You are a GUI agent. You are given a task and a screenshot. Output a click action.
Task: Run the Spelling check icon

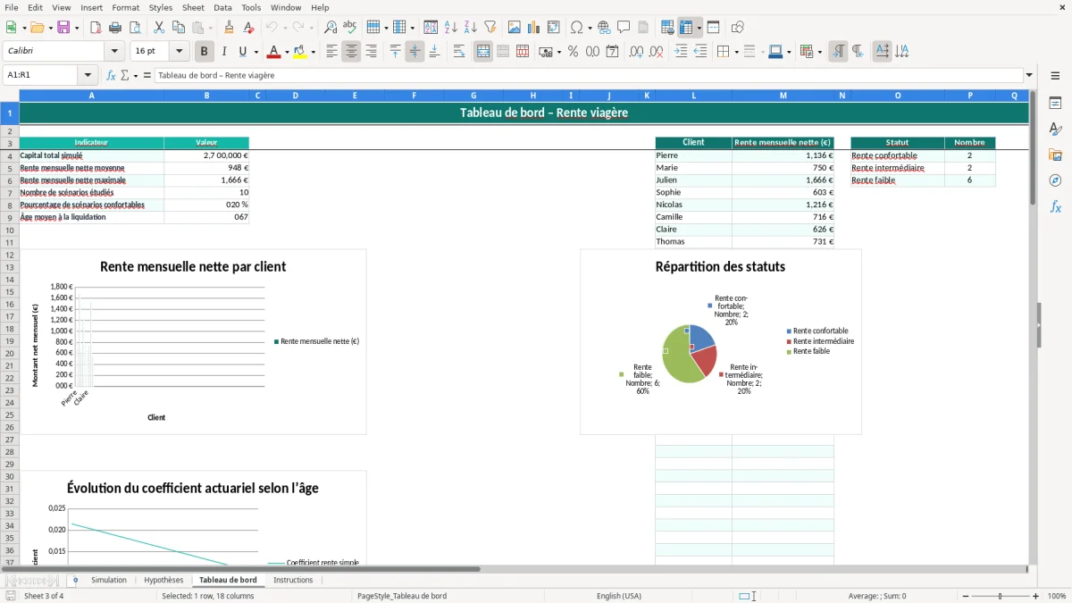coord(350,28)
